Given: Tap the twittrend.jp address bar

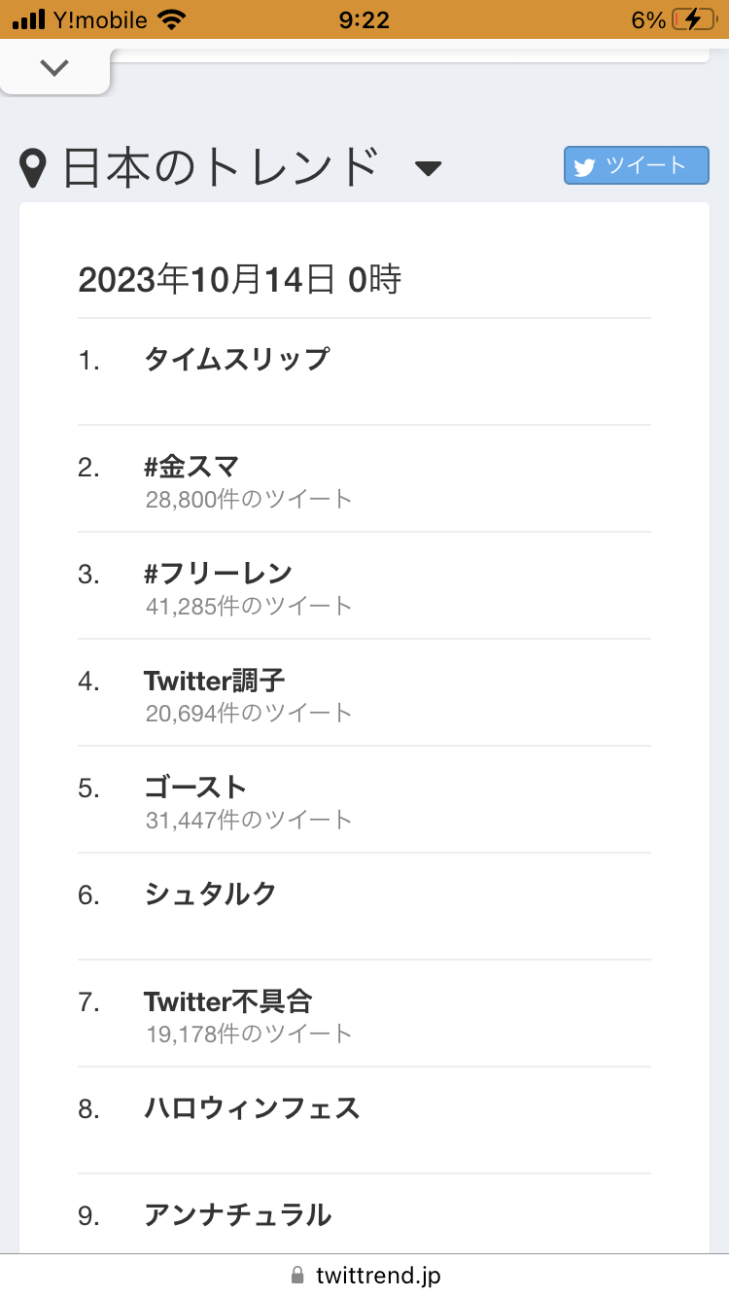Looking at the screenshot, I should coord(377,1276).
